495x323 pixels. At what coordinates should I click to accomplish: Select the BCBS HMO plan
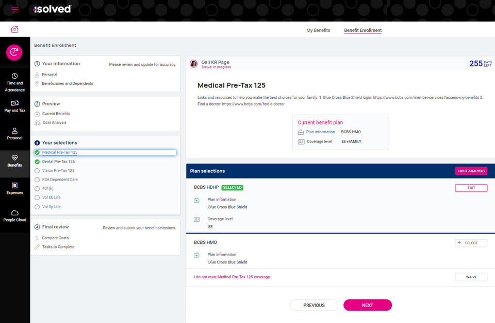[x=471, y=243]
